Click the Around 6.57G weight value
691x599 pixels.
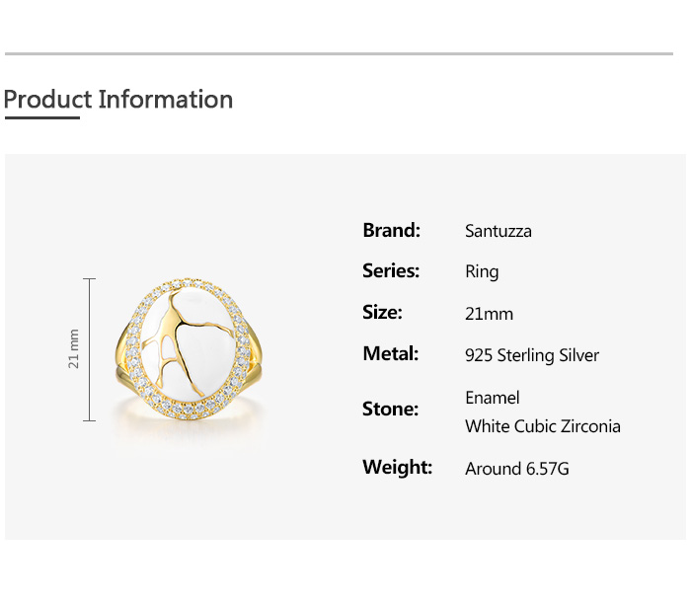516,469
